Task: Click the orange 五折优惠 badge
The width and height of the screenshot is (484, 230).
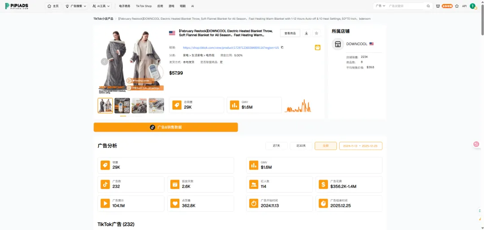Action: [447, 6]
